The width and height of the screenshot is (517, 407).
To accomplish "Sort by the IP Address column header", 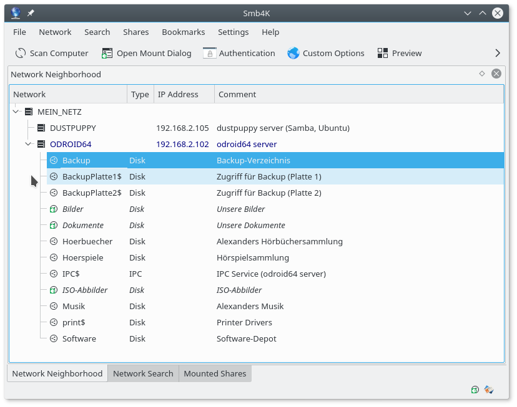I will (x=178, y=95).
